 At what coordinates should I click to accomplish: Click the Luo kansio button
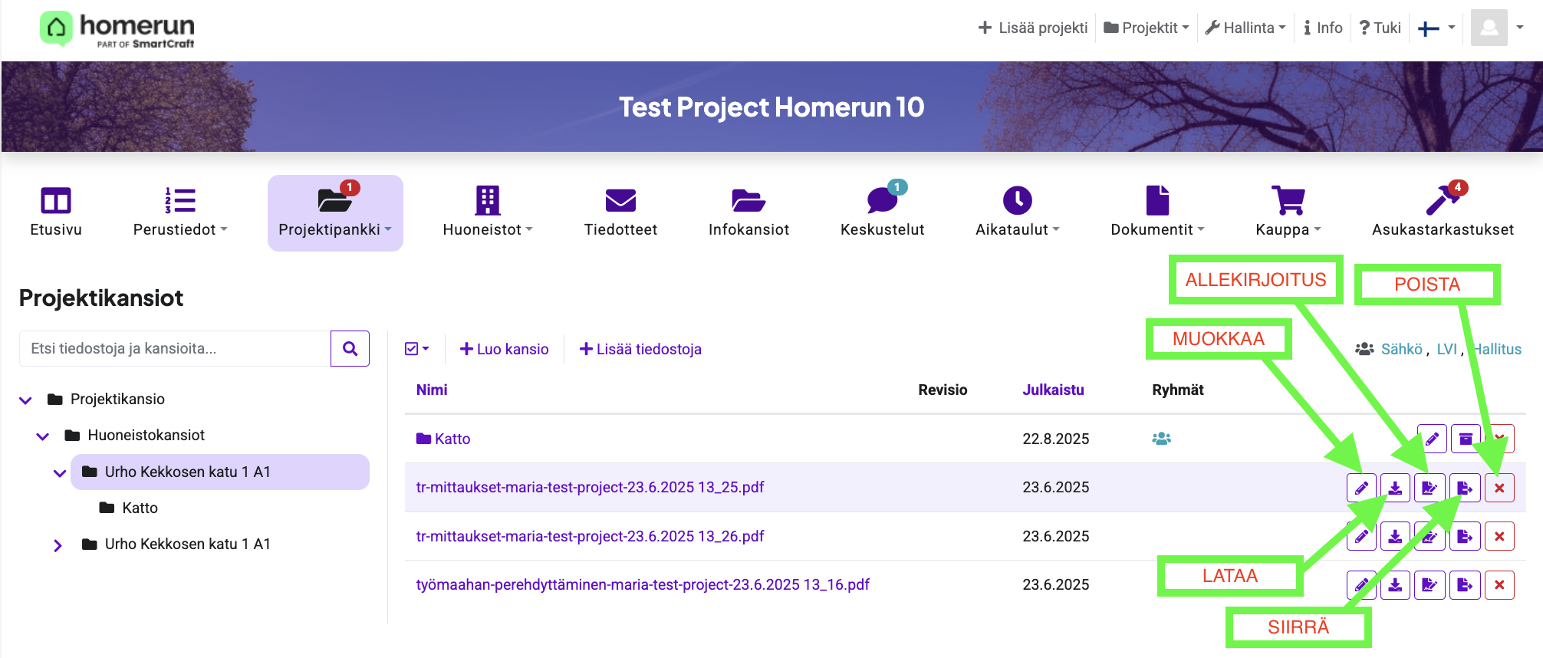pyautogui.click(x=504, y=349)
